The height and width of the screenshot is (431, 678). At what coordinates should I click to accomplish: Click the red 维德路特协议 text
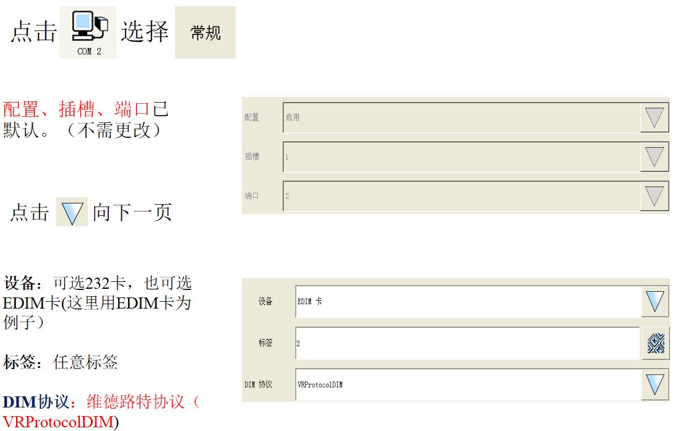point(135,403)
